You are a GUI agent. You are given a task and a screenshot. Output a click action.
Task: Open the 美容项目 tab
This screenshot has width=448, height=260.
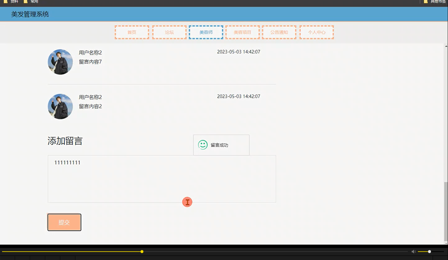(242, 32)
